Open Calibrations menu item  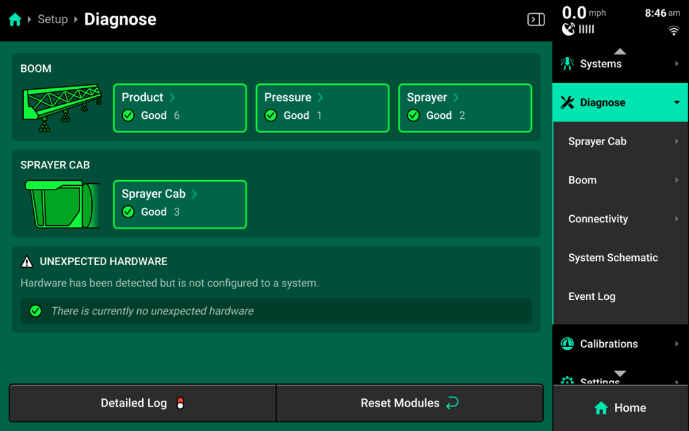coord(620,343)
